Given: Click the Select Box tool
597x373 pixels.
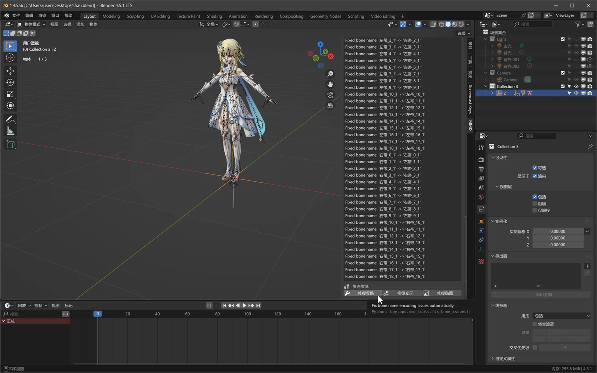Looking at the screenshot, I should (10, 46).
